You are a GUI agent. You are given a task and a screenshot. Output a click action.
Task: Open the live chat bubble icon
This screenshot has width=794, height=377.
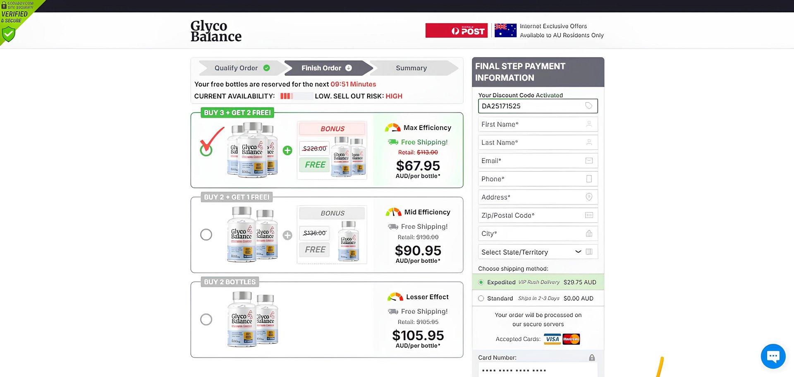773,356
